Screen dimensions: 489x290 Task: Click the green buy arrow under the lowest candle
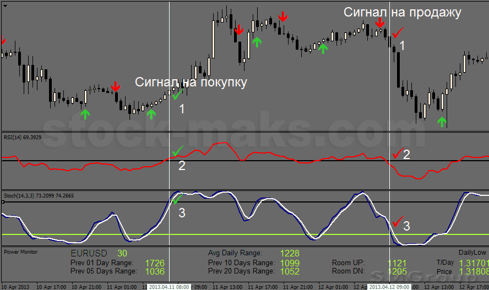[x=442, y=121]
